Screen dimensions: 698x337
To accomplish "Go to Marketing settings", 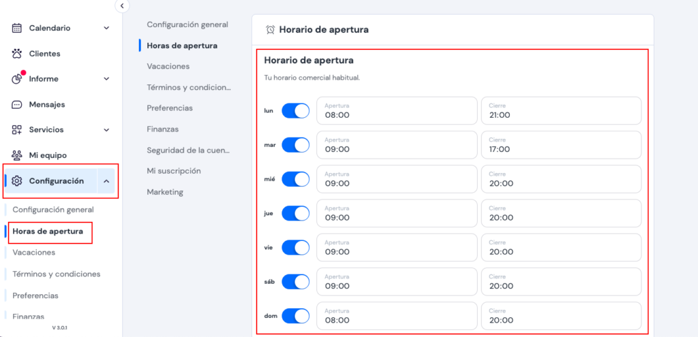I will coord(165,192).
